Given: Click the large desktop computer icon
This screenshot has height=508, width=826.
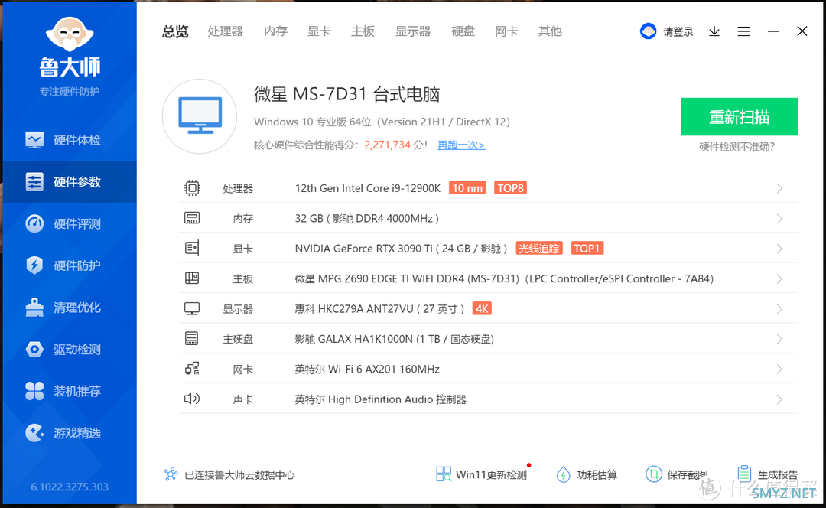Looking at the screenshot, I should pos(200,116).
